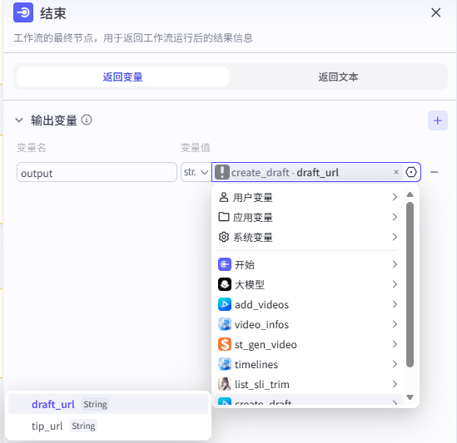Click the dropdown scrollbar down arrow
Screen dimensions: 457x443
coord(410,397)
